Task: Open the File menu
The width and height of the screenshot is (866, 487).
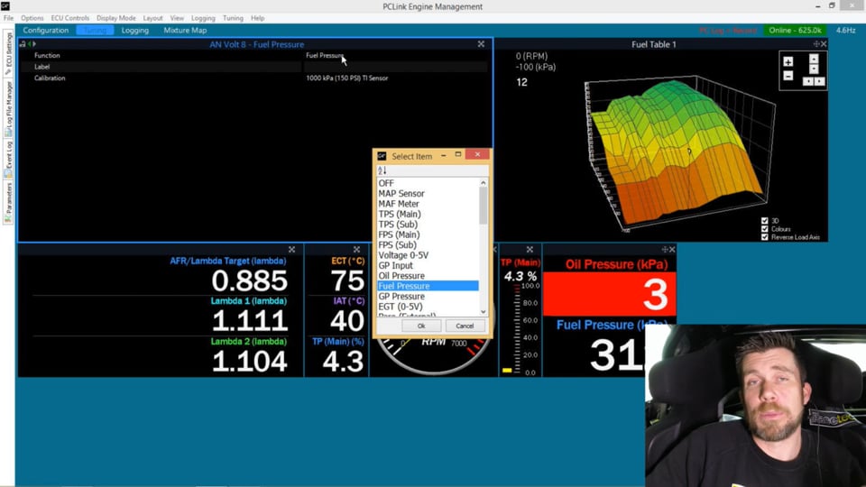Action: click(x=8, y=18)
